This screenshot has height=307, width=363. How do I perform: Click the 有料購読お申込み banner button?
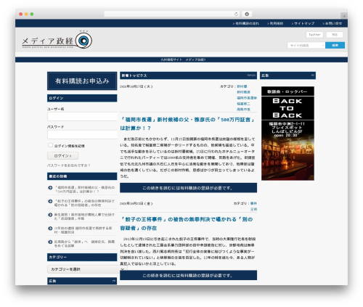[x=82, y=81]
